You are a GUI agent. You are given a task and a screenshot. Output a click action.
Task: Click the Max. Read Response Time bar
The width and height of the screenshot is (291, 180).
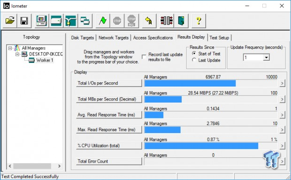point(211,130)
